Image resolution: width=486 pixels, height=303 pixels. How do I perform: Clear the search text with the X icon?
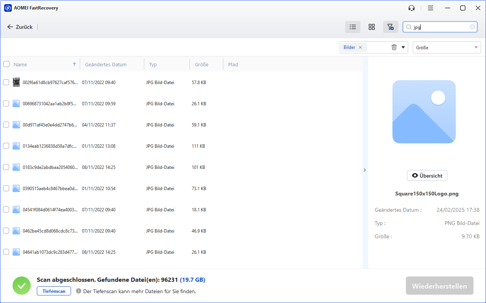pos(472,27)
